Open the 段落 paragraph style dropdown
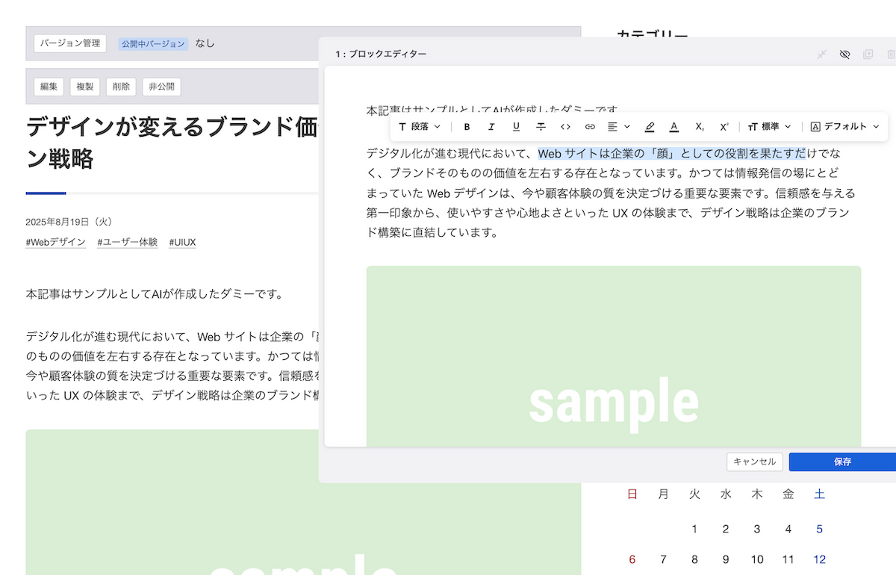Image resolution: width=896 pixels, height=575 pixels. [x=420, y=127]
